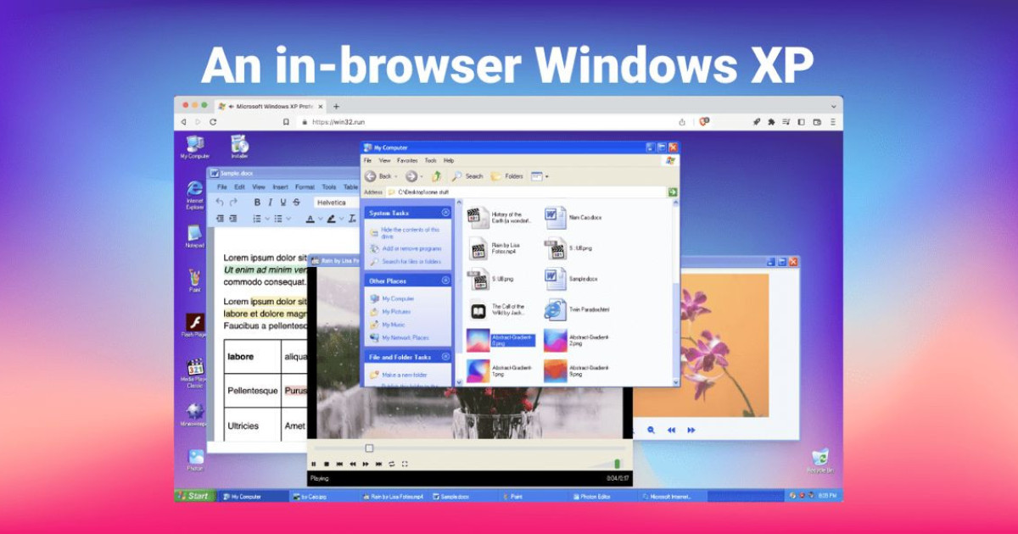Open the Recycle Bin on desktop
The height and width of the screenshot is (534, 1018).
pyautogui.click(x=819, y=459)
